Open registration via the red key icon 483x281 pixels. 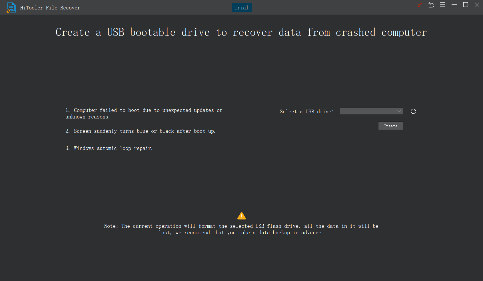[420, 5]
